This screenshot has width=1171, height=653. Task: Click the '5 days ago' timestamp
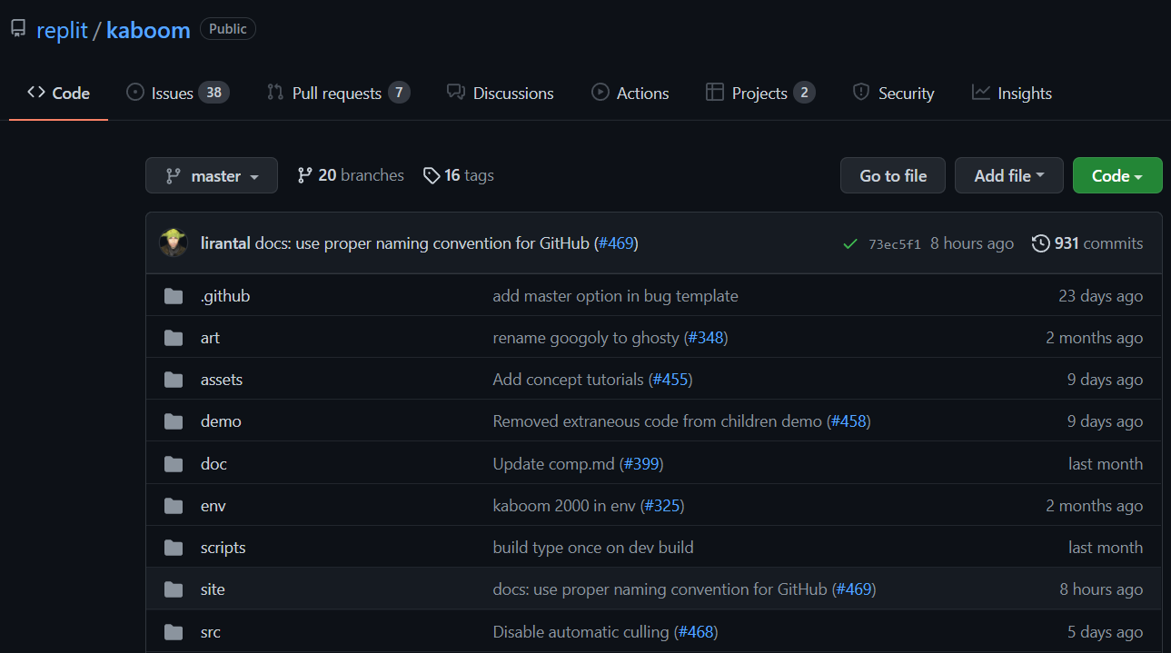(x=1106, y=632)
